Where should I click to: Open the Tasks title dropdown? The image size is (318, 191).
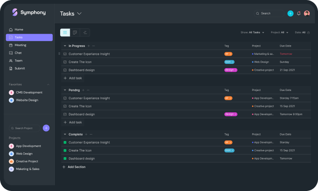point(79,14)
